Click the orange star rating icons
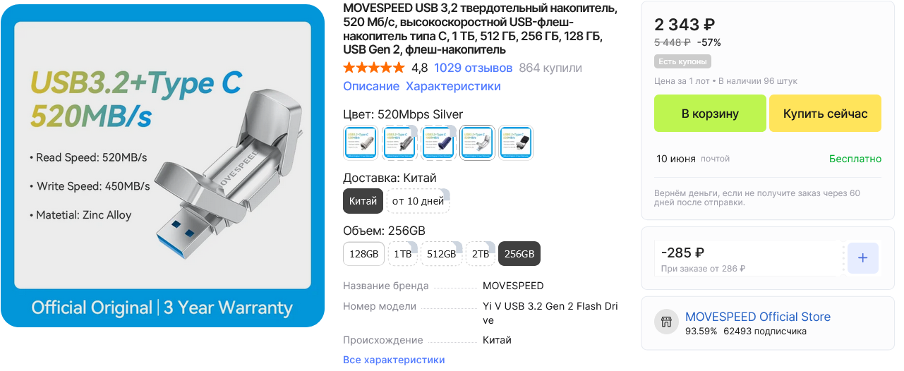The image size is (904, 371). (x=374, y=68)
